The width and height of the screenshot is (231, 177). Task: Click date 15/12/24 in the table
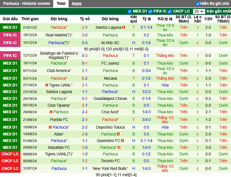pos(30,43)
